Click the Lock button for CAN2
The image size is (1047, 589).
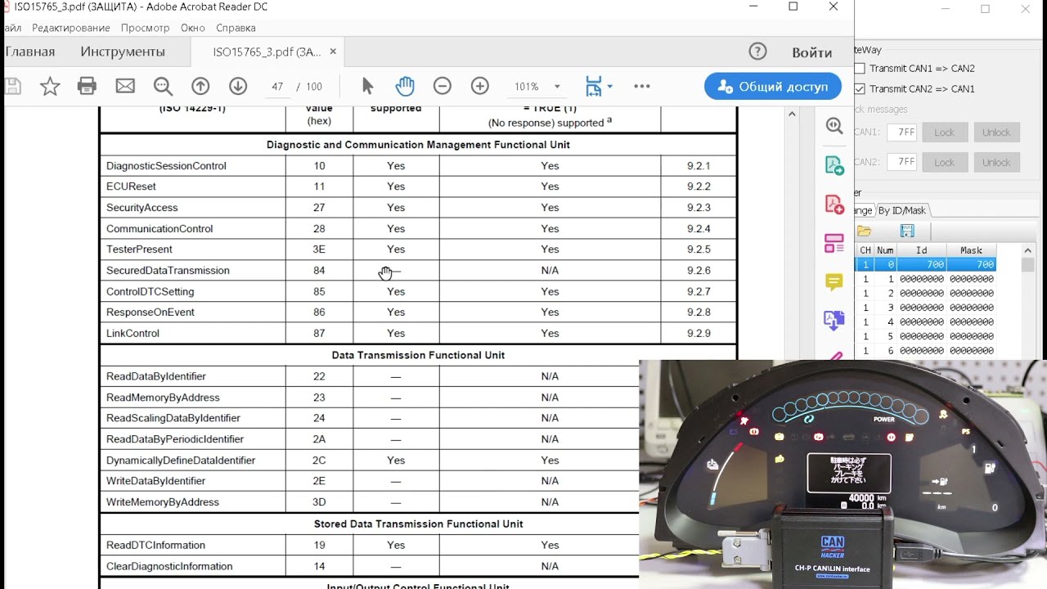pyautogui.click(x=945, y=162)
